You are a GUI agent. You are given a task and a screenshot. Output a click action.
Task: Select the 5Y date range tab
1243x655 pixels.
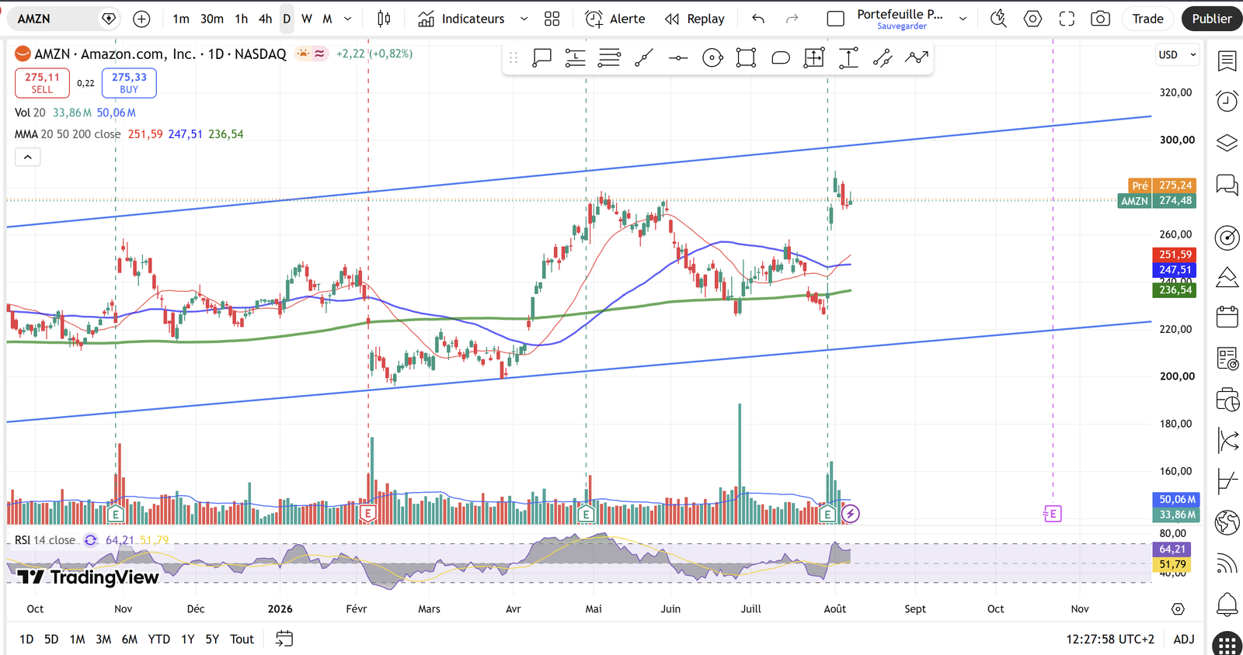[x=212, y=639]
